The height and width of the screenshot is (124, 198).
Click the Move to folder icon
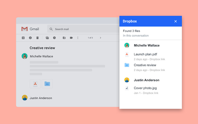(x=64, y=38)
